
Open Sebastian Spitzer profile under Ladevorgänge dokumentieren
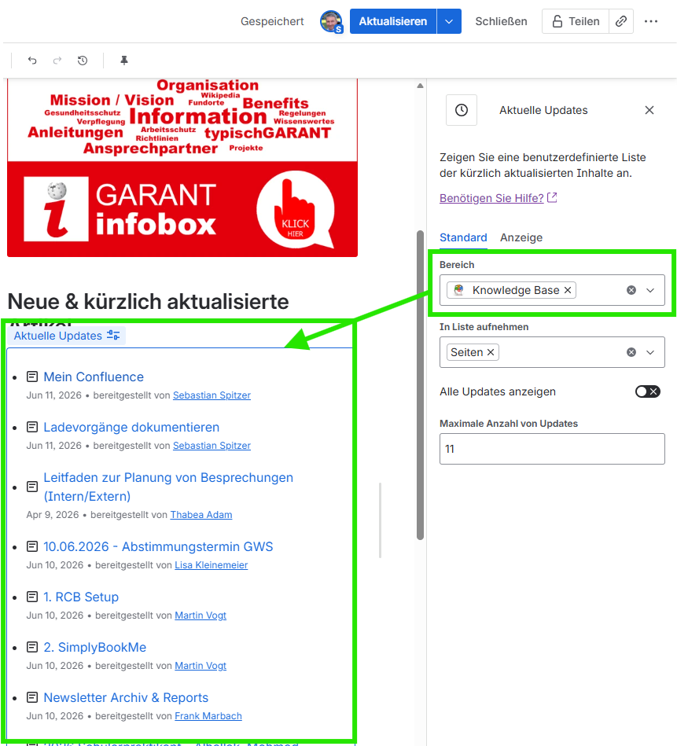[212, 445]
